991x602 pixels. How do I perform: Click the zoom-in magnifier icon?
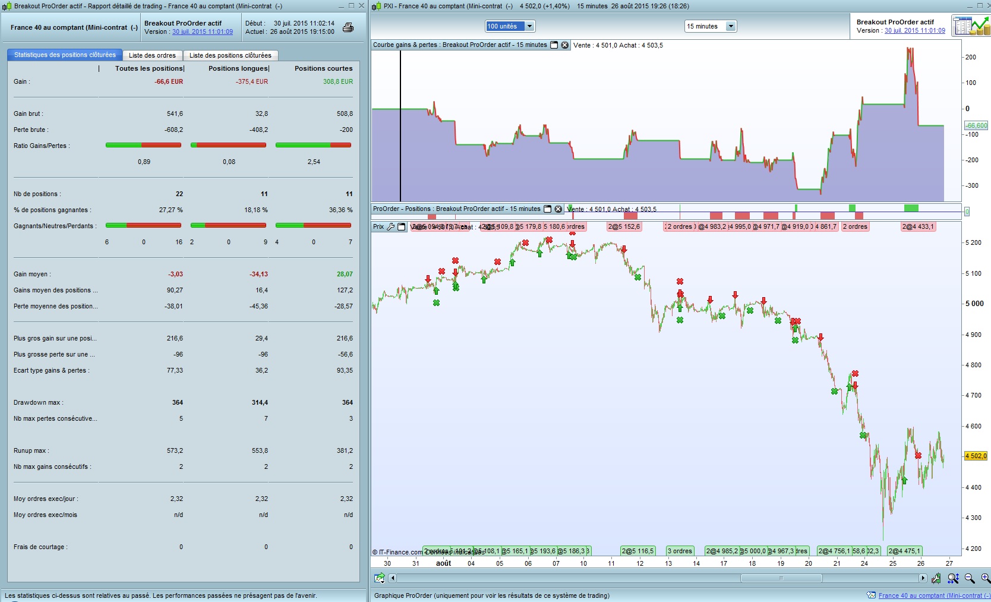coord(985,578)
